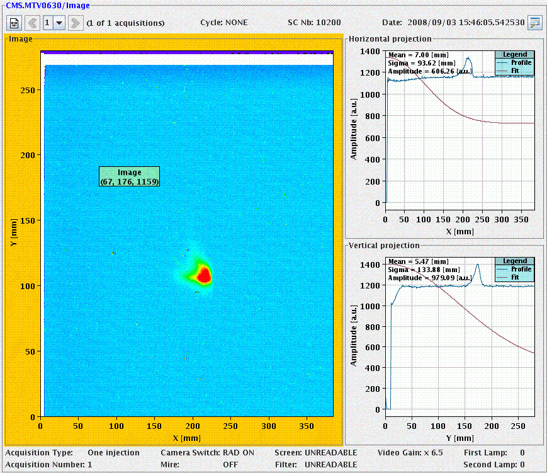This screenshot has height=473, width=547.
Task: Click the Horizontal projection panel title
Action: pos(390,39)
